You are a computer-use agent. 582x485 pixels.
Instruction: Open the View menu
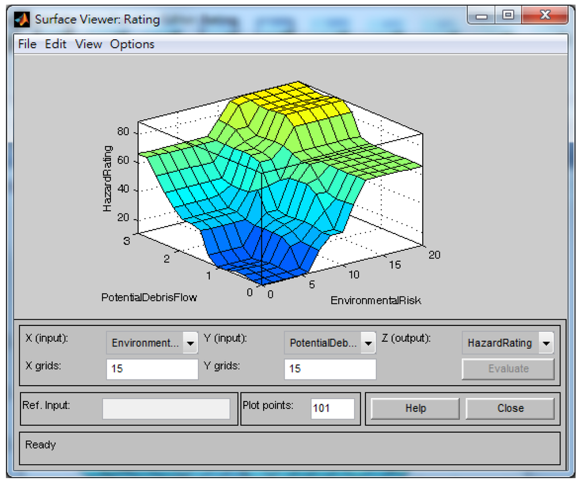pyautogui.click(x=89, y=44)
